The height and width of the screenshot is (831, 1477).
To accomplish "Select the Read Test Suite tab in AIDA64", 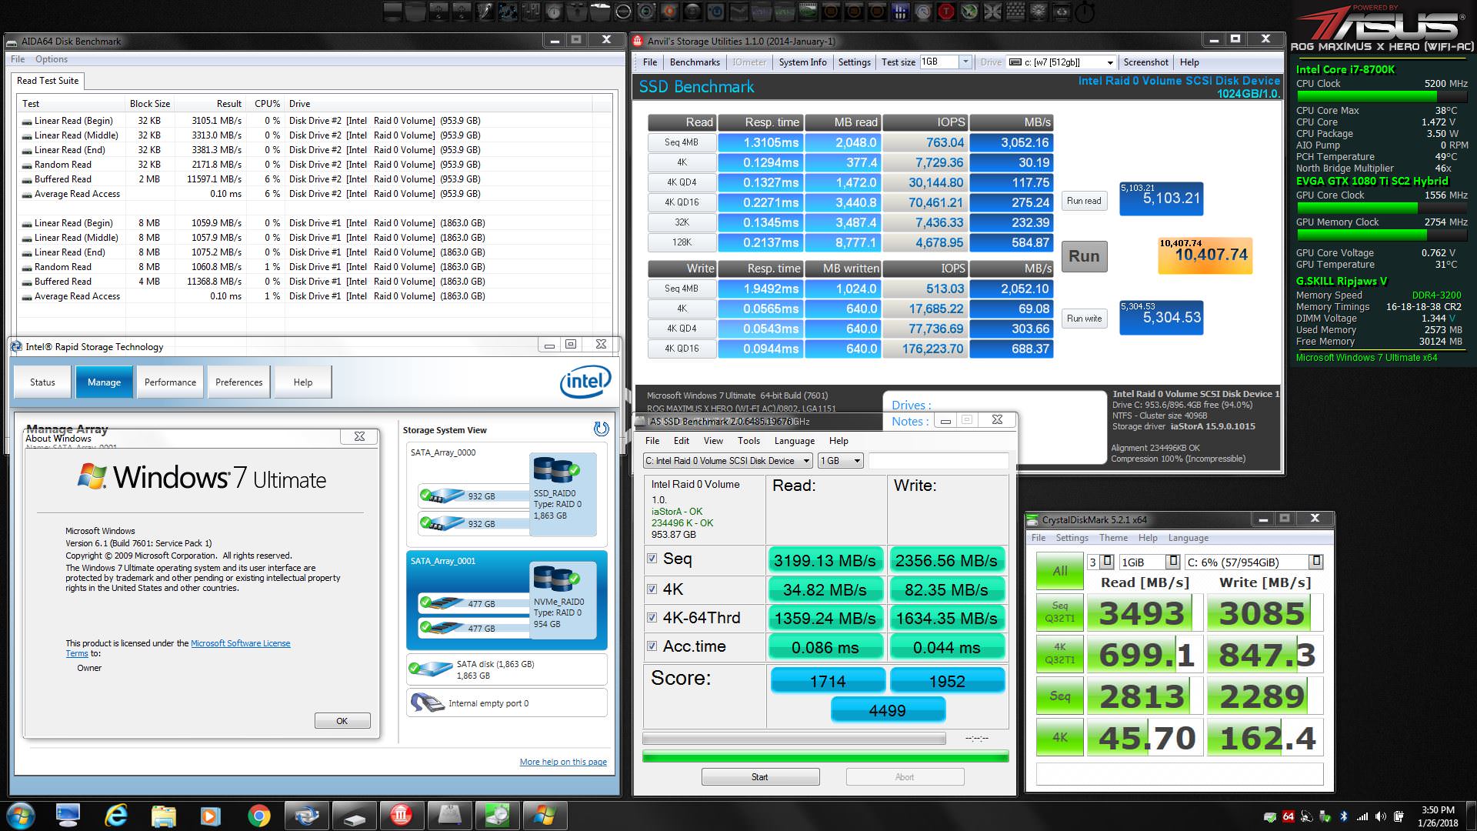I will (x=48, y=81).
